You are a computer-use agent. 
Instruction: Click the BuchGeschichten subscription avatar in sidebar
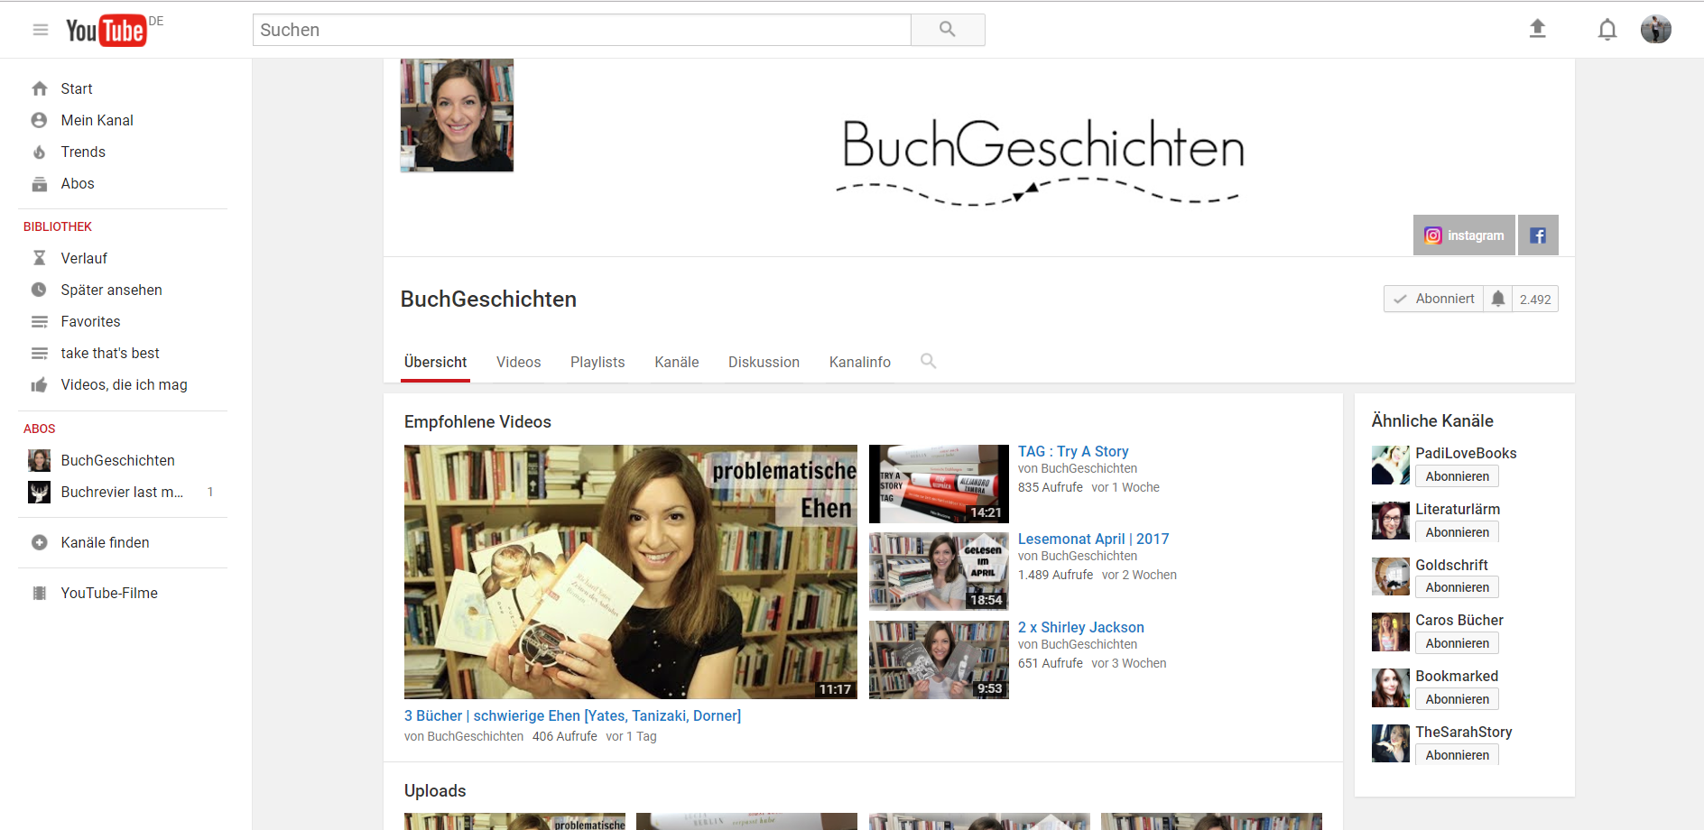[x=40, y=460]
